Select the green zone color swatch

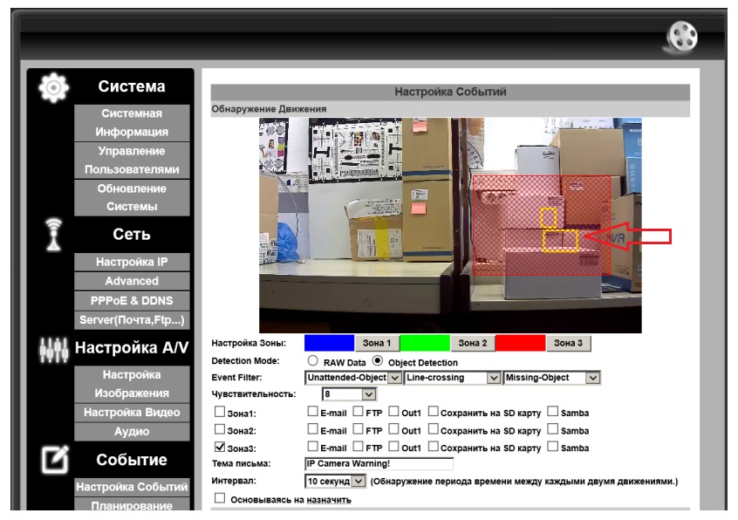point(425,343)
